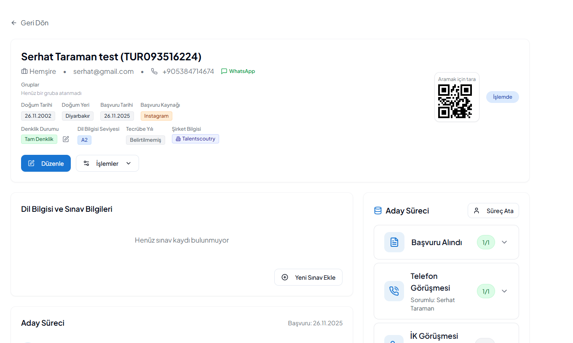Click the serhat@gmail.com email text
This screenshot has height=343, width=573.
coord(103,71)
